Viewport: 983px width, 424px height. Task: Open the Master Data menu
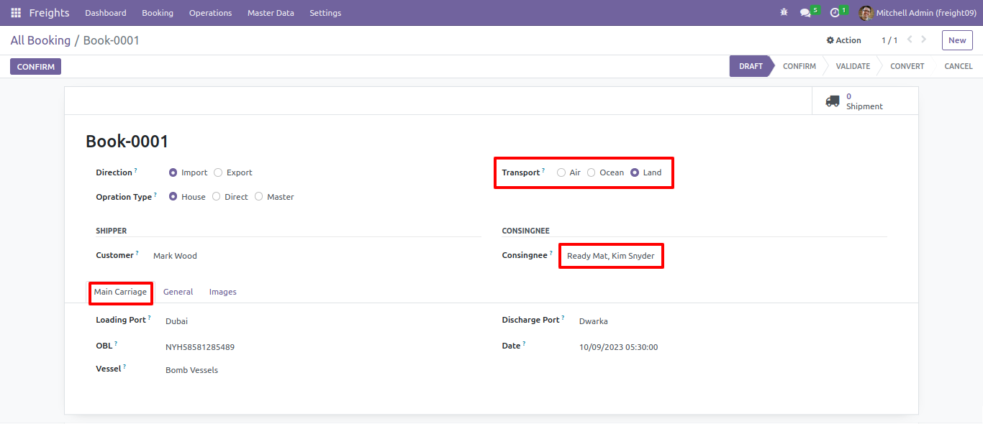click(270, 13)
